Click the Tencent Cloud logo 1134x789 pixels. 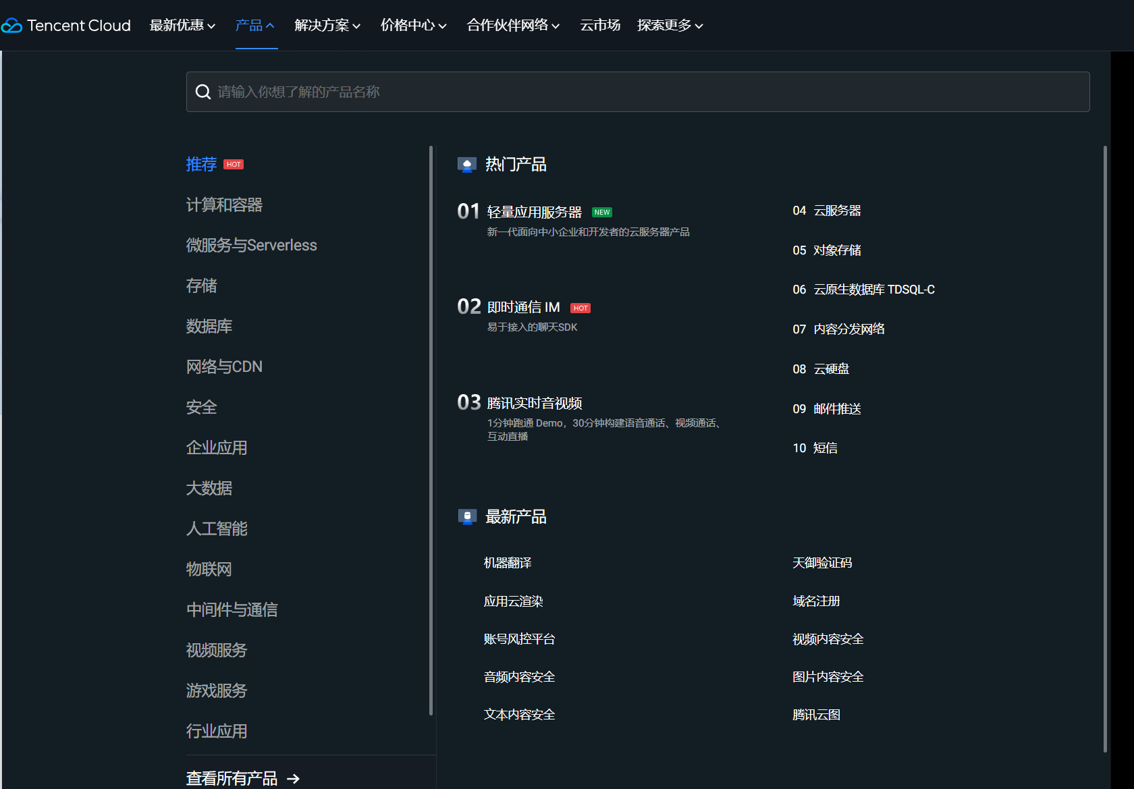66,26
